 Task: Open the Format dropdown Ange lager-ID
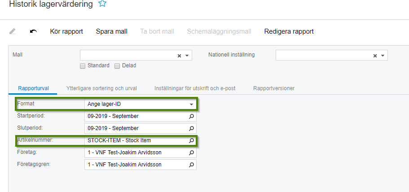coord(141,104)
